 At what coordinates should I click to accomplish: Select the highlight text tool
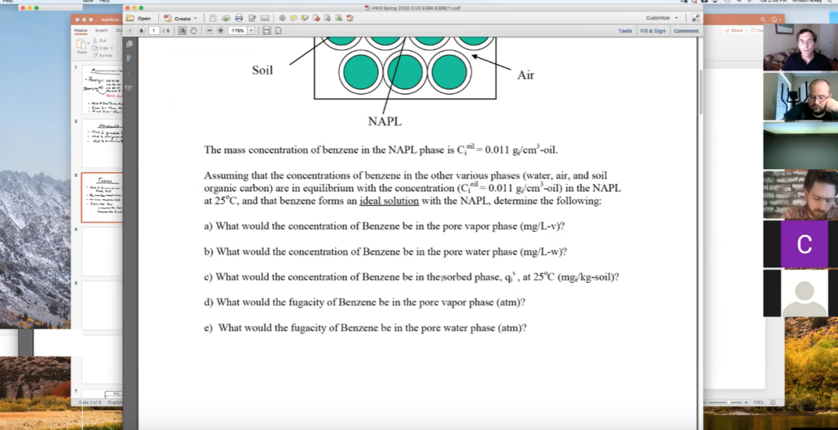click(x=305, y=18)
